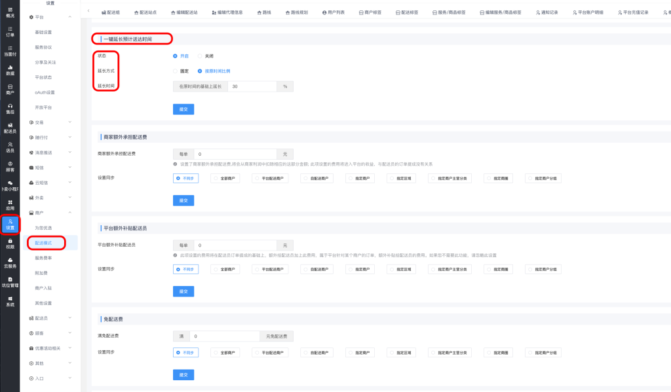Open 应用 apps icon in sidebar
The width and height of the screenshot is (671, 392).
click(10, 205)
